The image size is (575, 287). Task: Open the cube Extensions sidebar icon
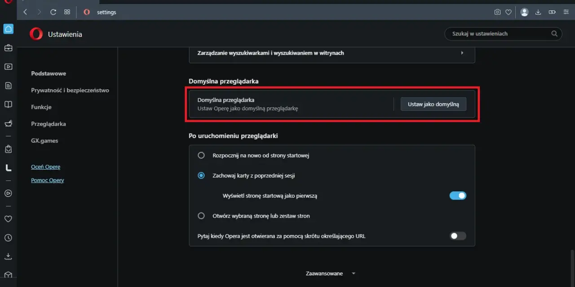8,274
